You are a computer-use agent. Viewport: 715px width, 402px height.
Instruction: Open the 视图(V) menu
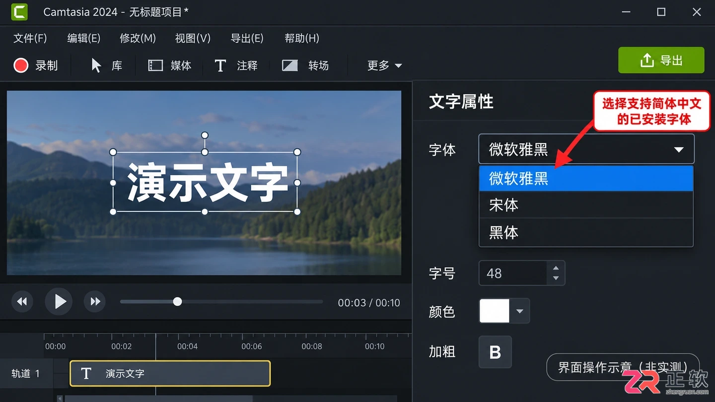(x=193, y=38)
